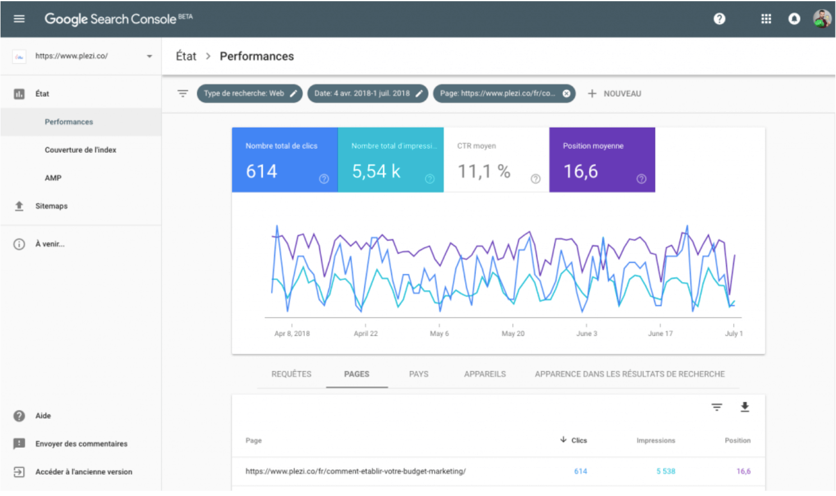Toggle the Position moyenne metric

point(602,160)
